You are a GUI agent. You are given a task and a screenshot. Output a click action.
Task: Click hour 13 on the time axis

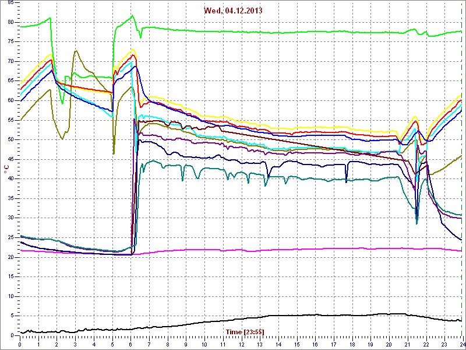pos(260,344)
